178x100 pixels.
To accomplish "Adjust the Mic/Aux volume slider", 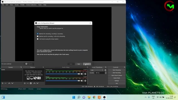I will pyautogui.click(x=63, y=81).
